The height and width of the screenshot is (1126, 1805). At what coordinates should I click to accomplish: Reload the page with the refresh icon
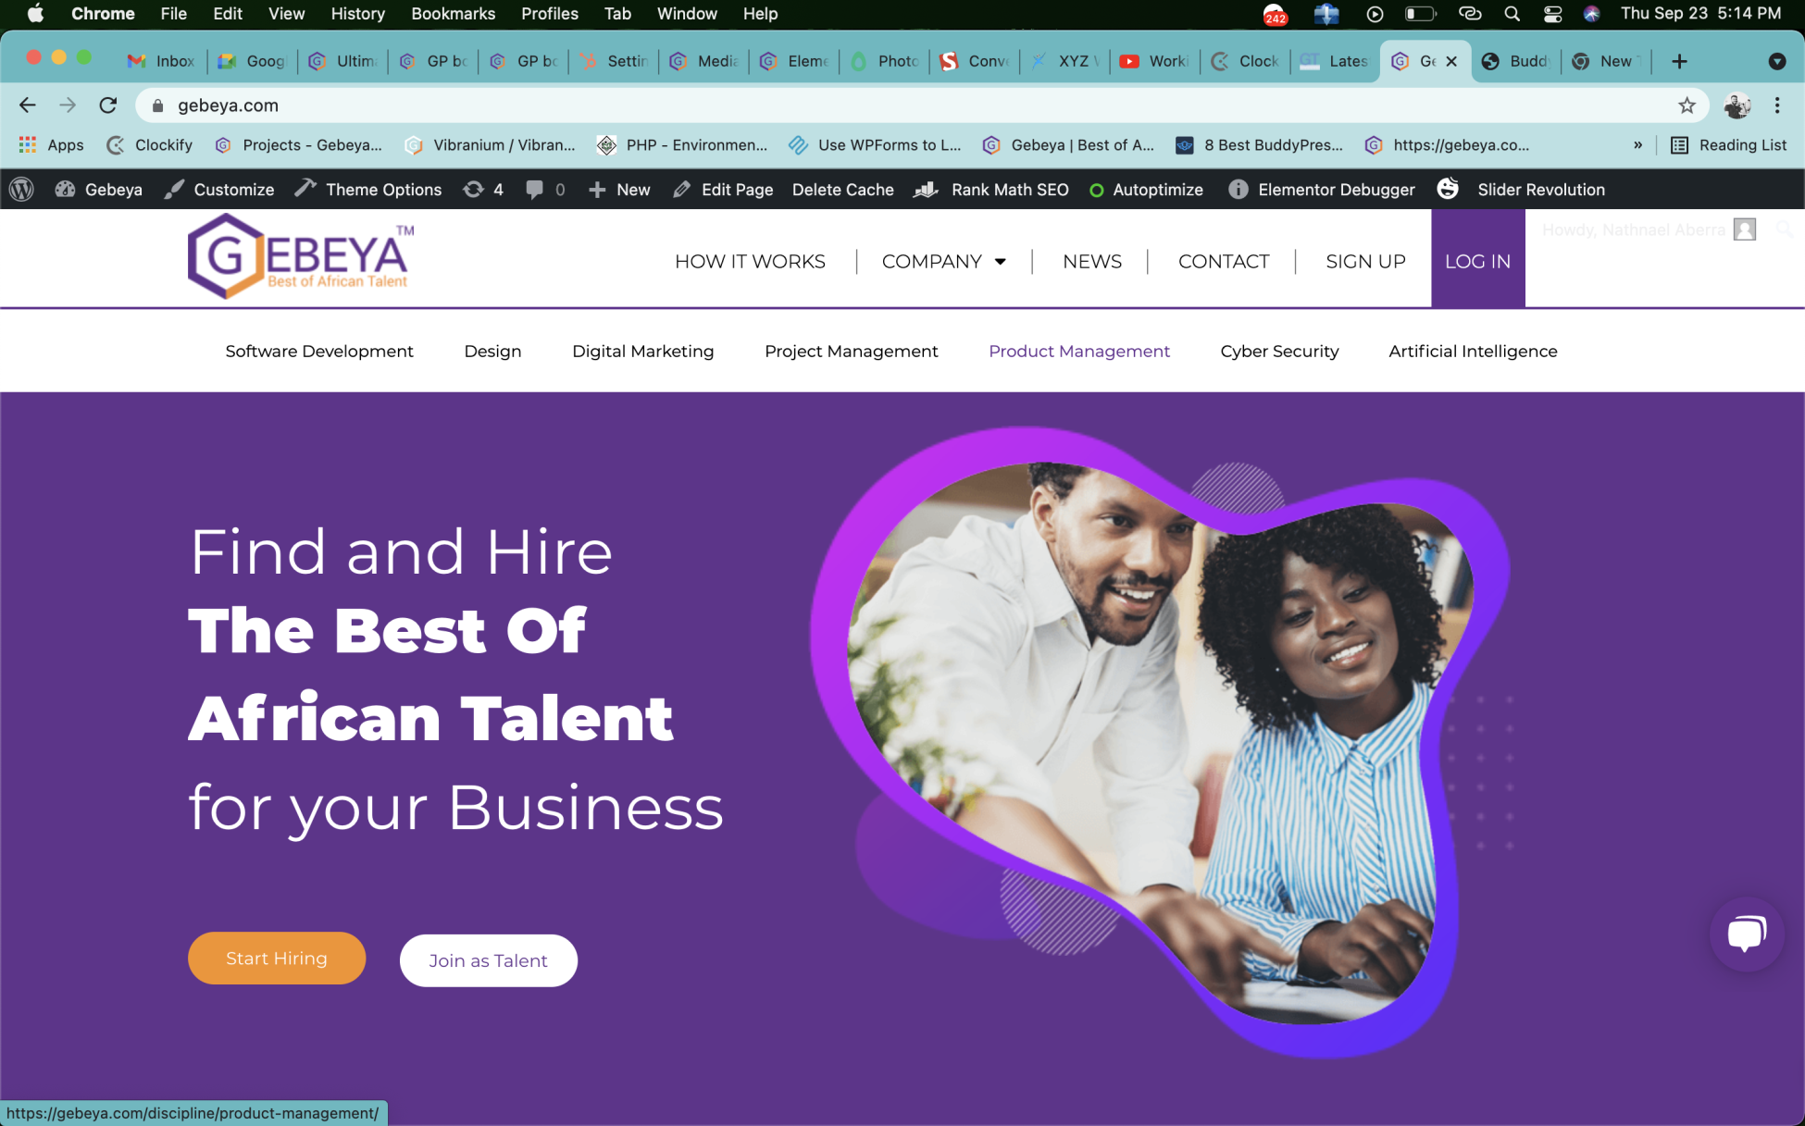pyautogui.click(x=108, y=105)
